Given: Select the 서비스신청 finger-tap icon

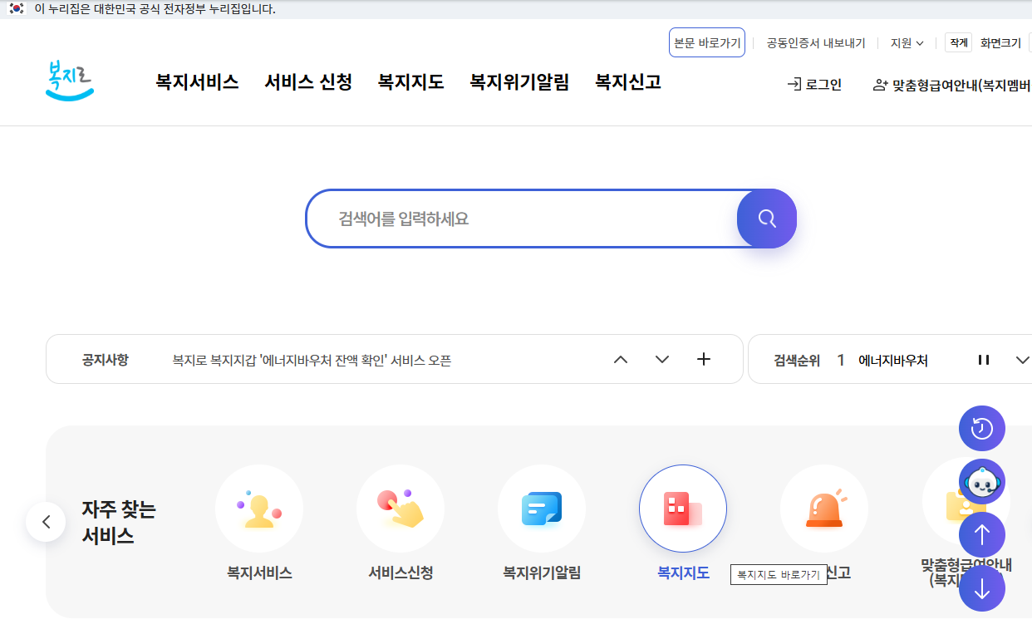Looking at the screenshot, I should pyautogui.click(x=401, y=509).
